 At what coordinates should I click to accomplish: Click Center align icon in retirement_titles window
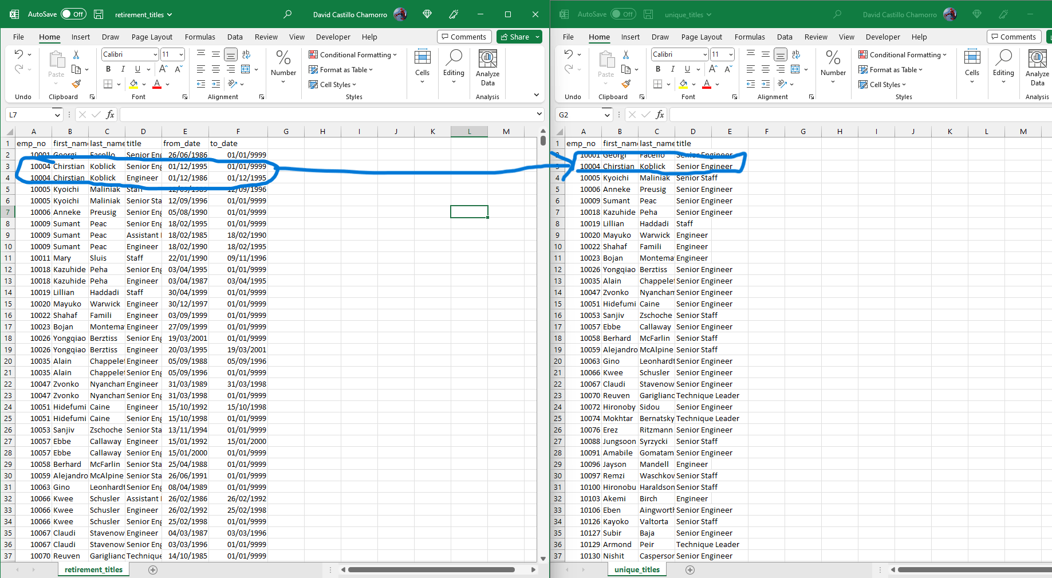216,69
